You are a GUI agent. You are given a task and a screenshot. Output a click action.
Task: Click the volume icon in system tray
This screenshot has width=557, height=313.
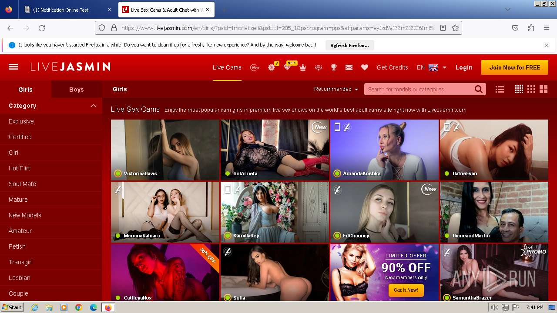tap(495, 307)
